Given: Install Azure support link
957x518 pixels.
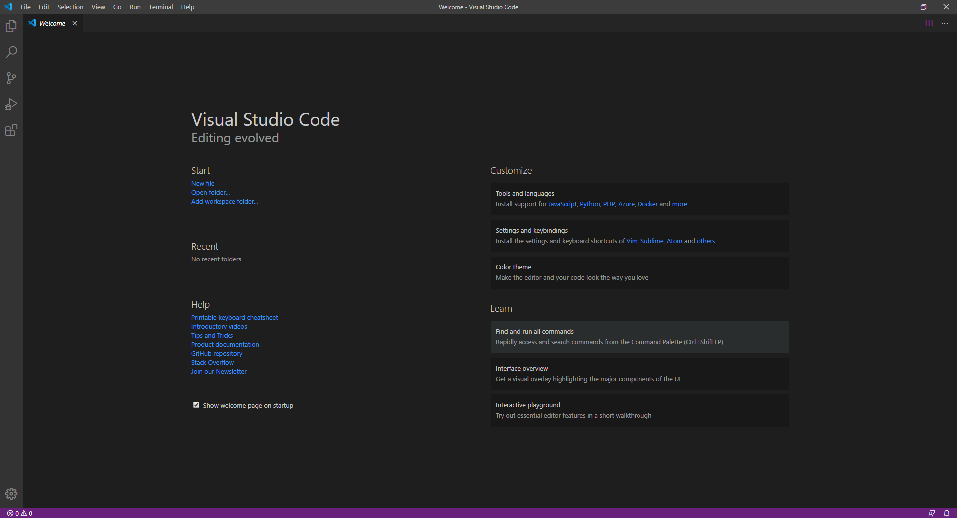Looking at the screenshot, I should coord(626,204).
